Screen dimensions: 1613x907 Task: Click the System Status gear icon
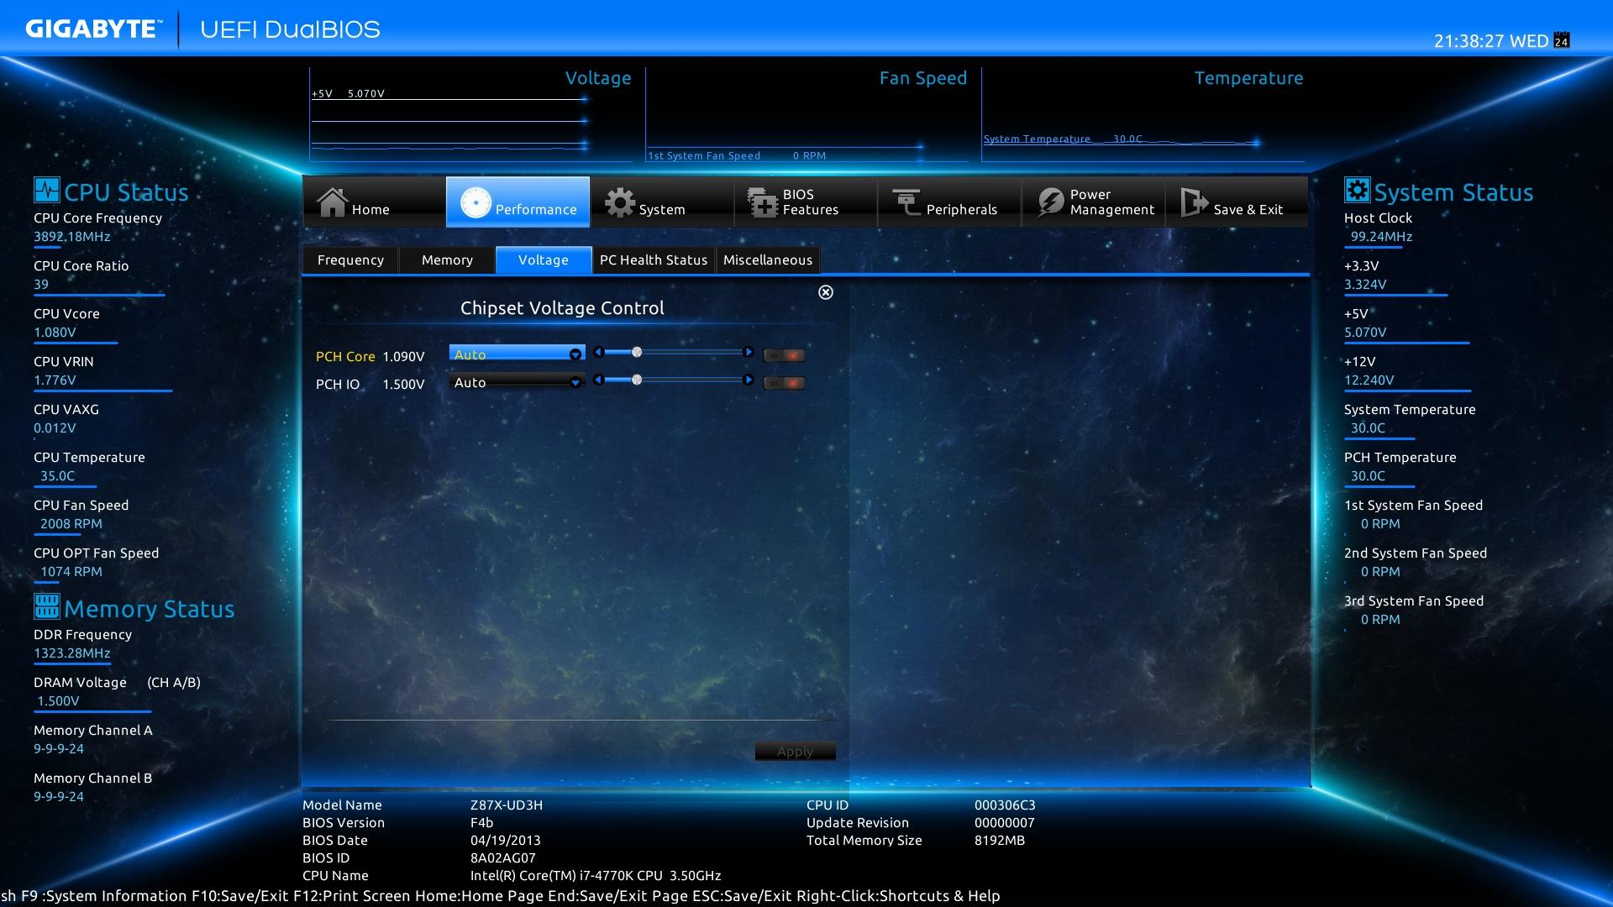coord(1357,190)
